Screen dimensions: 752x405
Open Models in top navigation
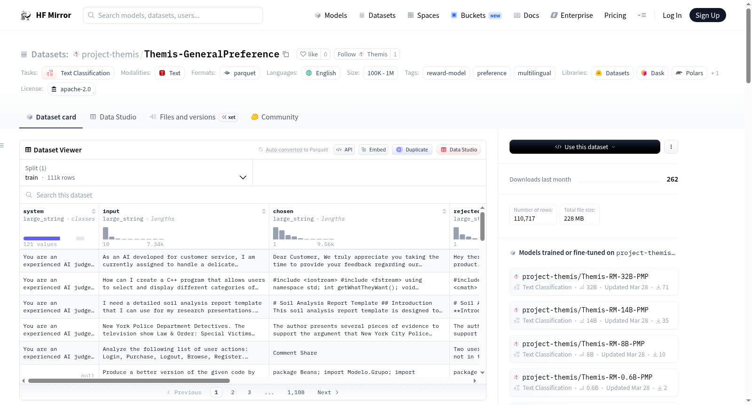(331, 16)
